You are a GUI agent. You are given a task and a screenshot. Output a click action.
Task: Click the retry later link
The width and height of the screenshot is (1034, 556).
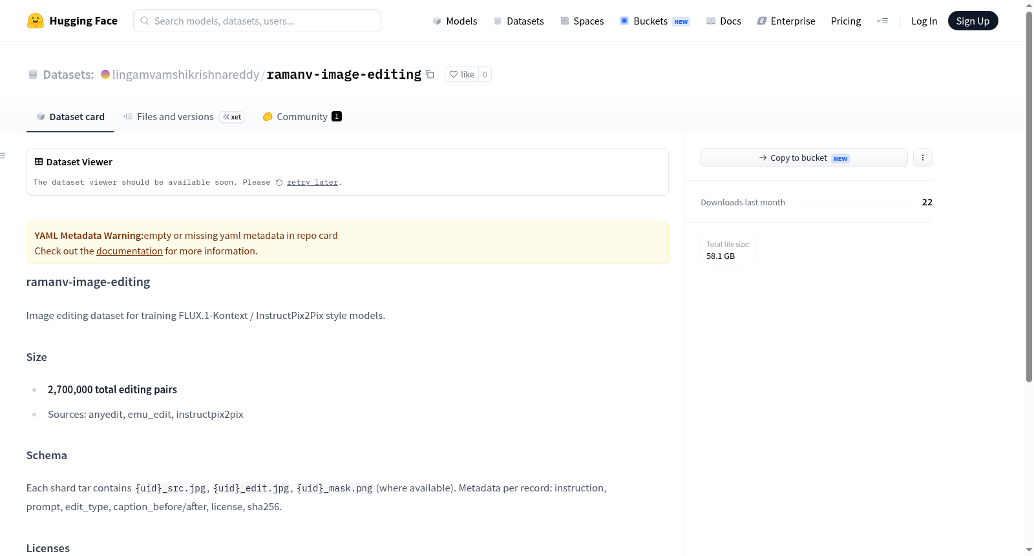pyautogui.click(x=312, y=183)
